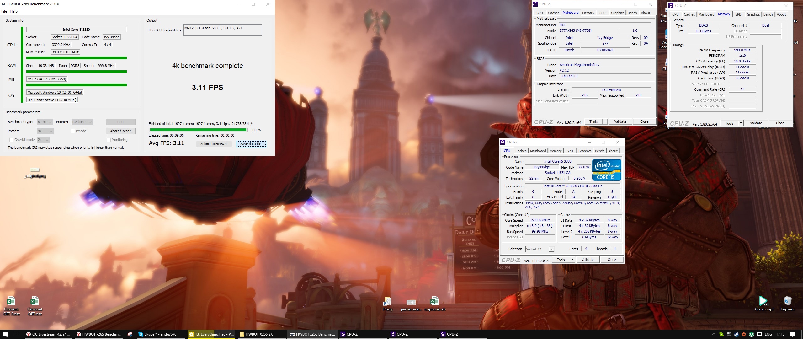Click the BIOS Version V2.12 value

tap(605, 70)
